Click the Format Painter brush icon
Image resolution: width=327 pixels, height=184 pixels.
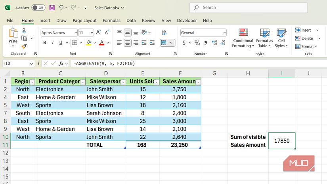(24, 46)
